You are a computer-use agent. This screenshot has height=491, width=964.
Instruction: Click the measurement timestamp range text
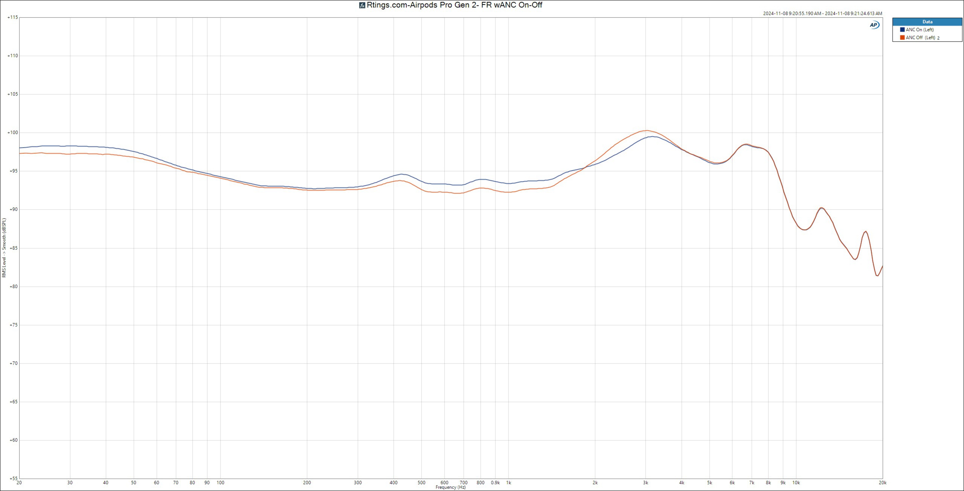[x=823, y=14]
